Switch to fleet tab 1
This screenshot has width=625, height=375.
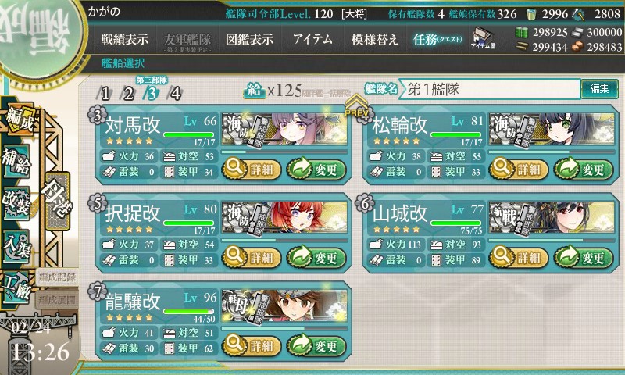104,93
